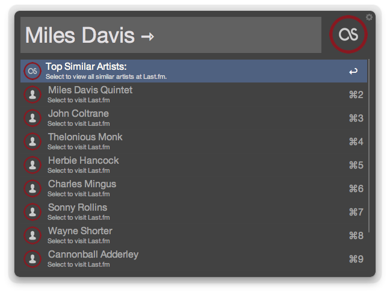Viewport: 390px width, 295px height.
Task: Click the artist icon next to Cannonball Adderley
Action: [32, 259]
